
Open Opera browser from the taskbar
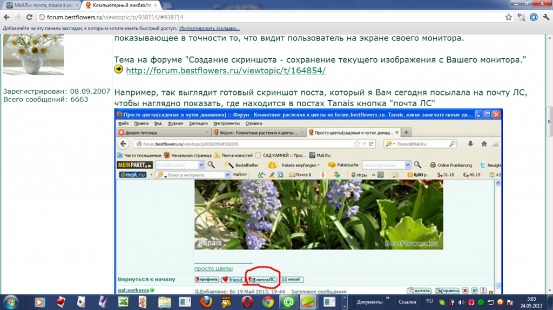(246, 302)
